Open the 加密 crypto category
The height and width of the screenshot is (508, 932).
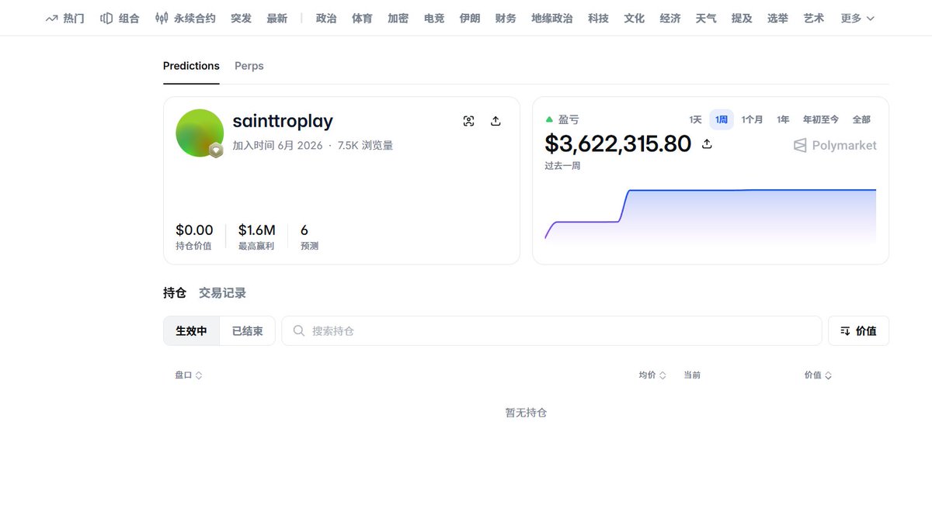point(398,18)
